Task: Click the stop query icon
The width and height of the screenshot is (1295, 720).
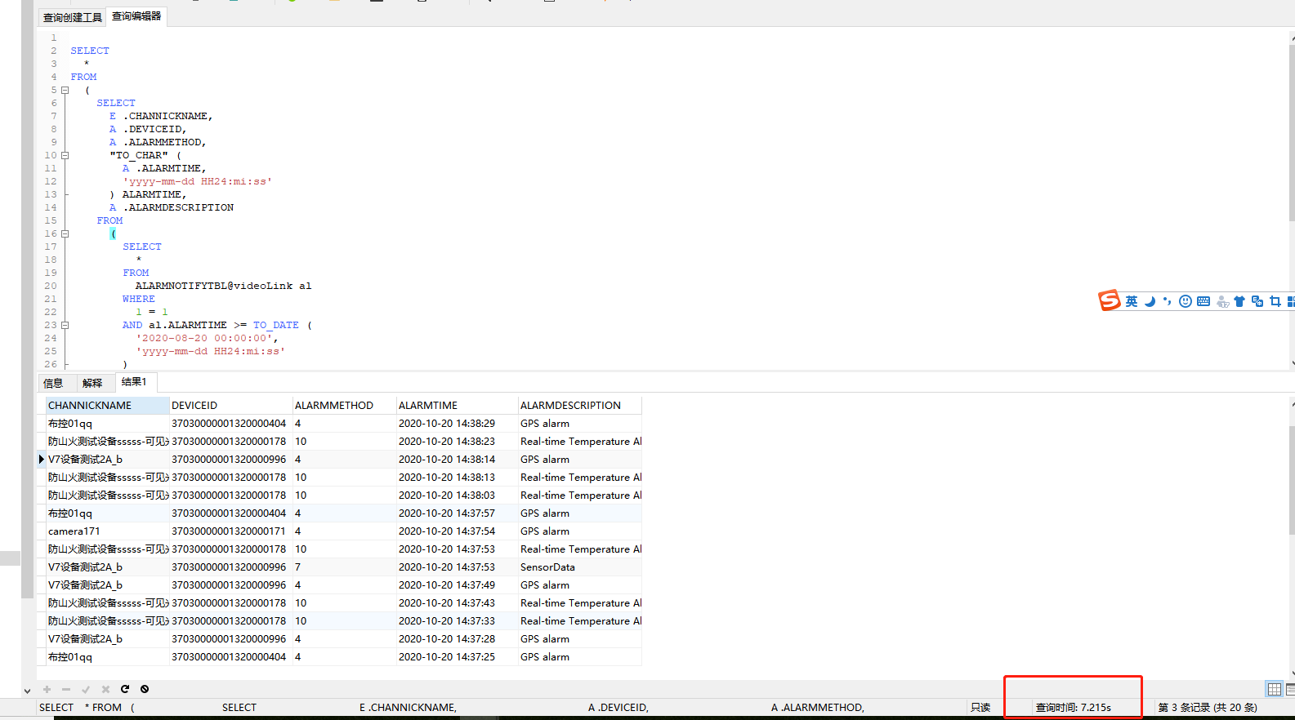Action: pyautogui.click(x=145, y=689)
